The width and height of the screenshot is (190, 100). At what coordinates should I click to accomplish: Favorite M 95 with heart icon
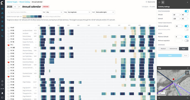9,31
